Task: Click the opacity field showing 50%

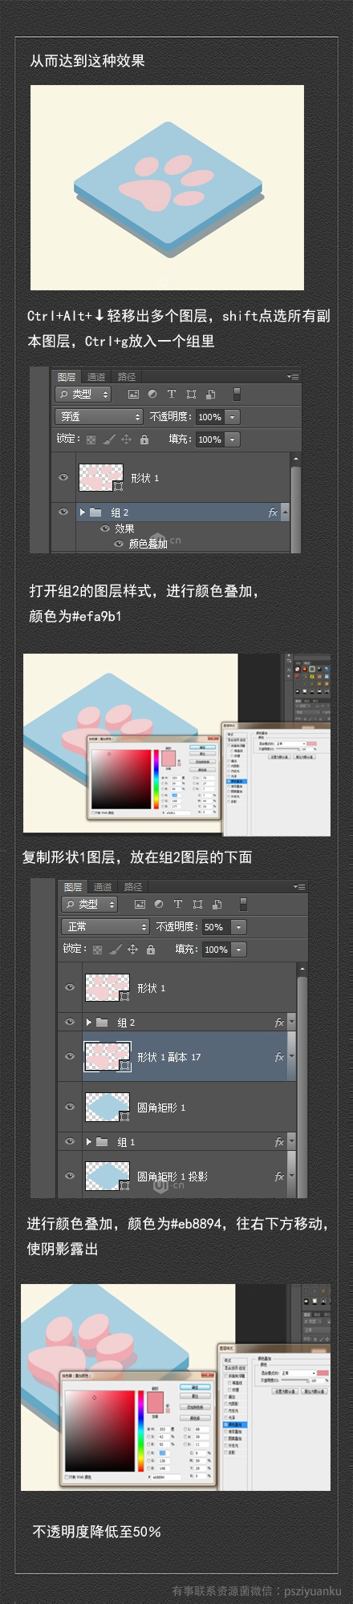Action: [214, 927]
